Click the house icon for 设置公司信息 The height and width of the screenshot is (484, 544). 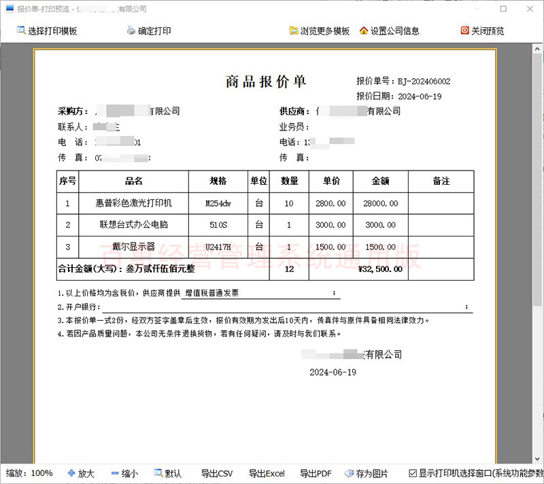point(363,31)
